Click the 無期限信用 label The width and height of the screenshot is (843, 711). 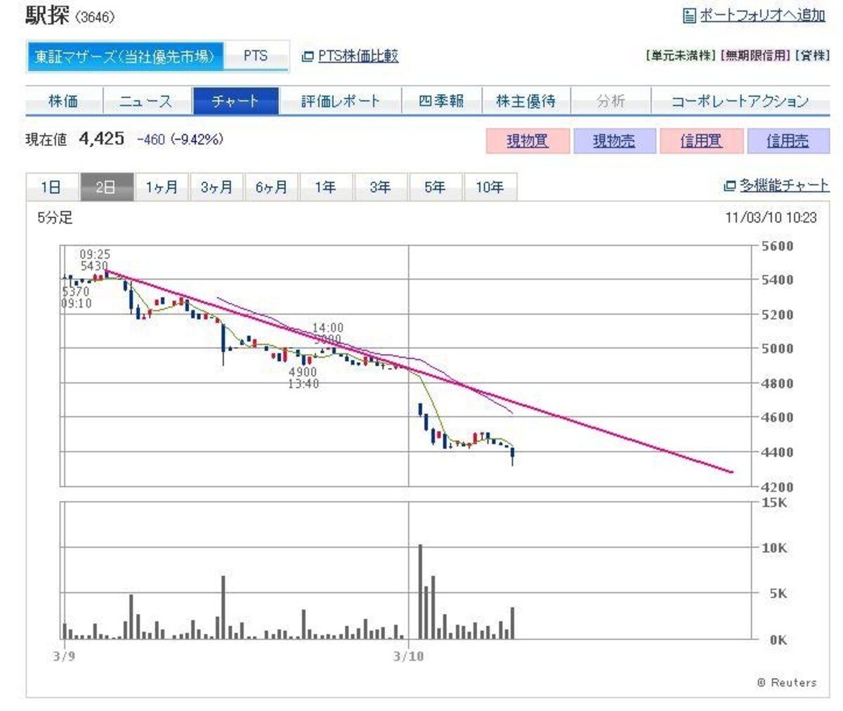(x=755, y=56)
